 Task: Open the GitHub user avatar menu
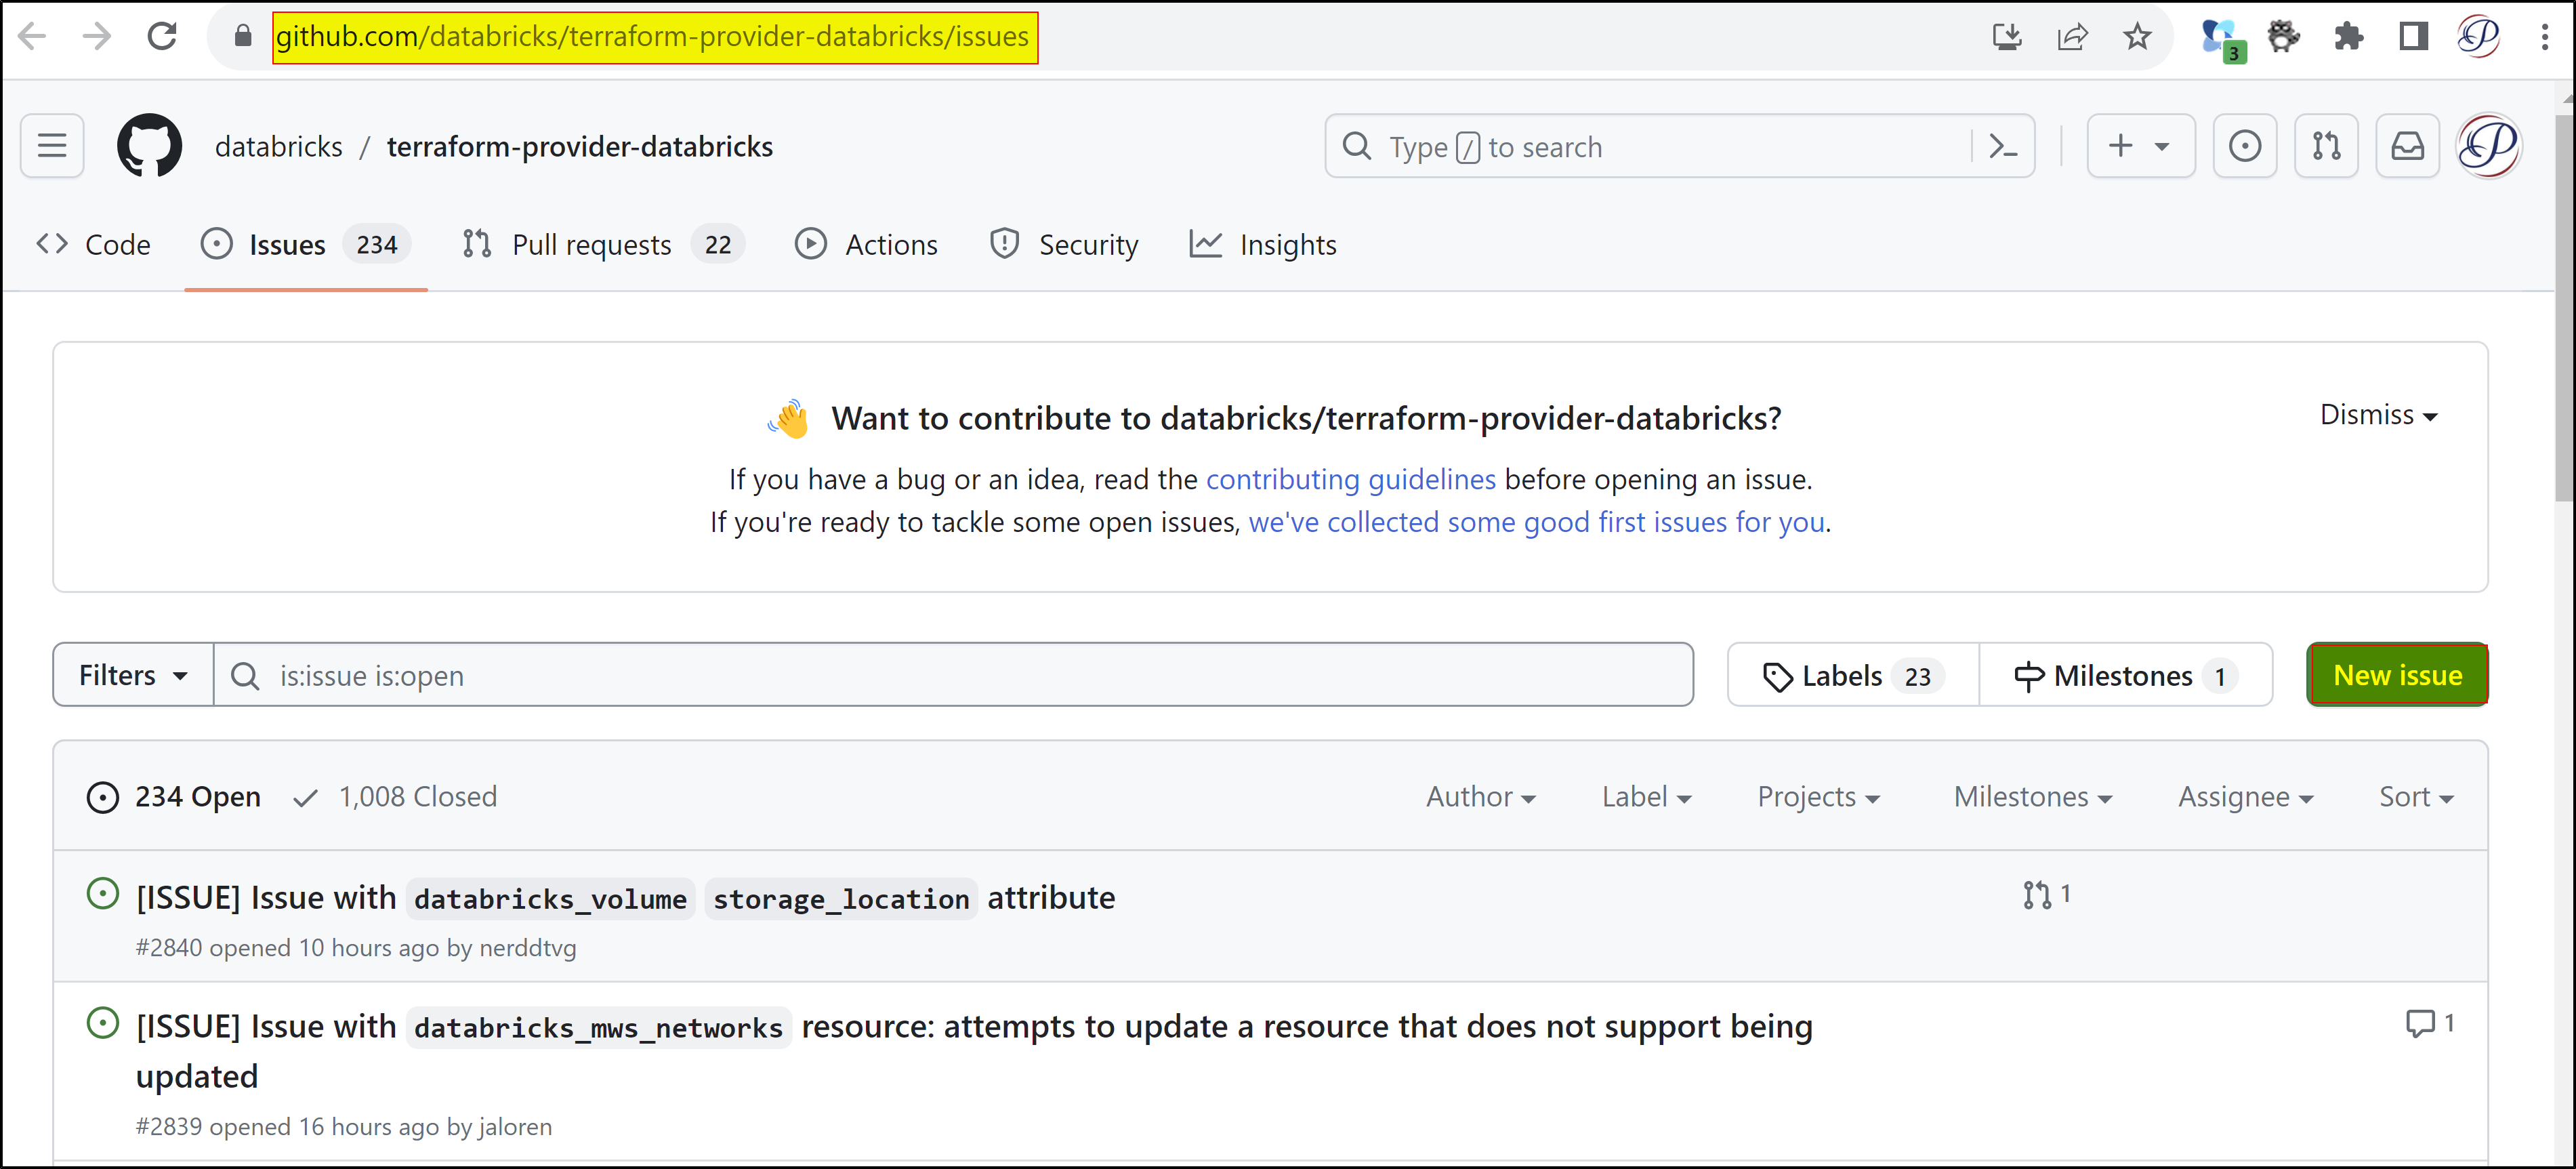[2489, 146]
